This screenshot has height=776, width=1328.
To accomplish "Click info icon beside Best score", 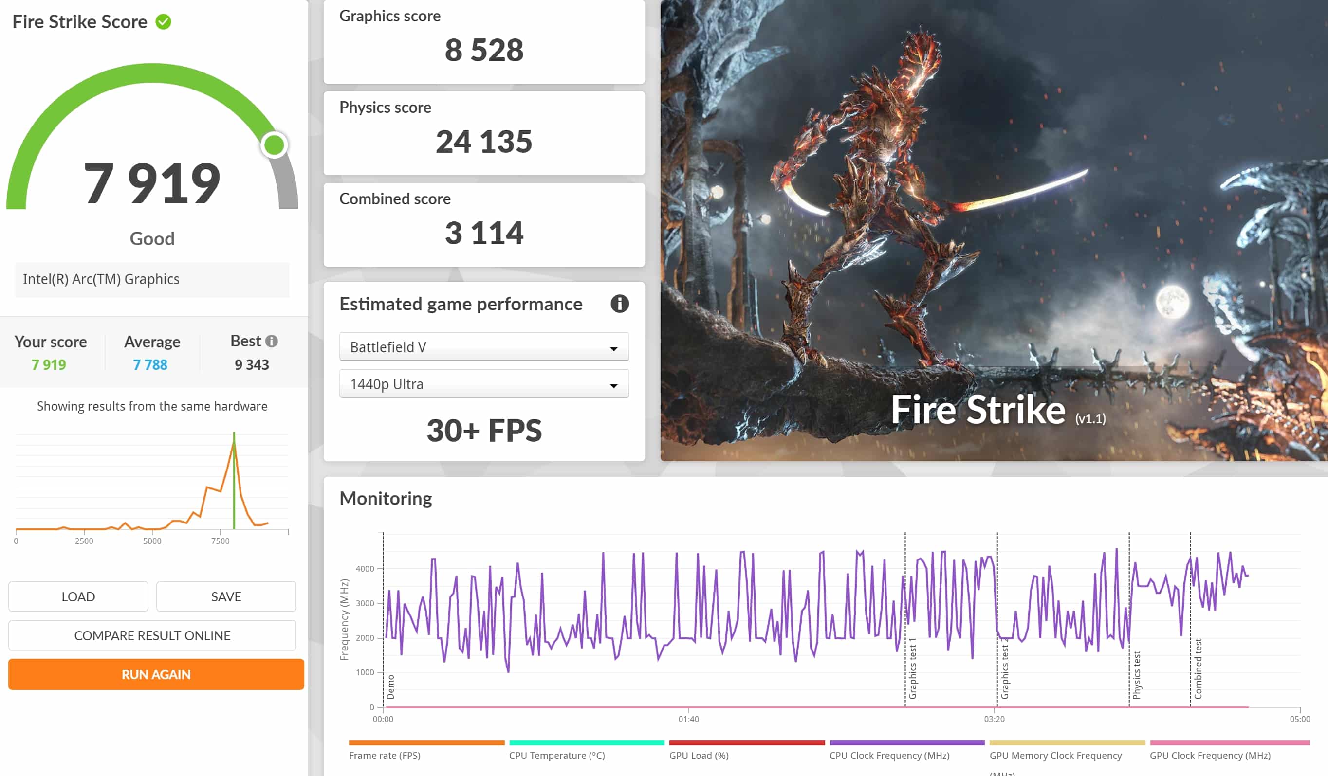I will 272,341.
